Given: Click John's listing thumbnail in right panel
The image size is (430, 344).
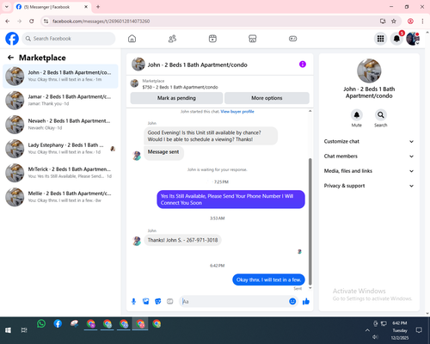Looking at the screenshot, I should point(369,71).
